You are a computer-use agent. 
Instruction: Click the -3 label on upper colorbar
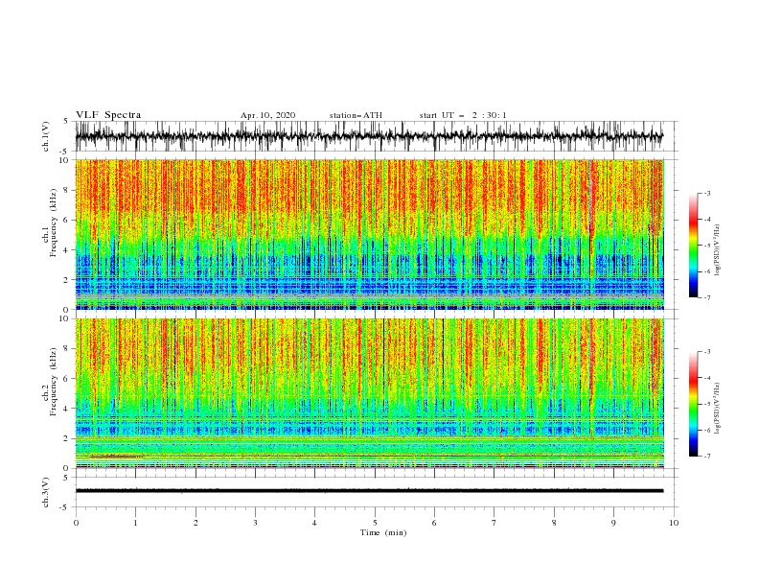(x=706, y=193)
